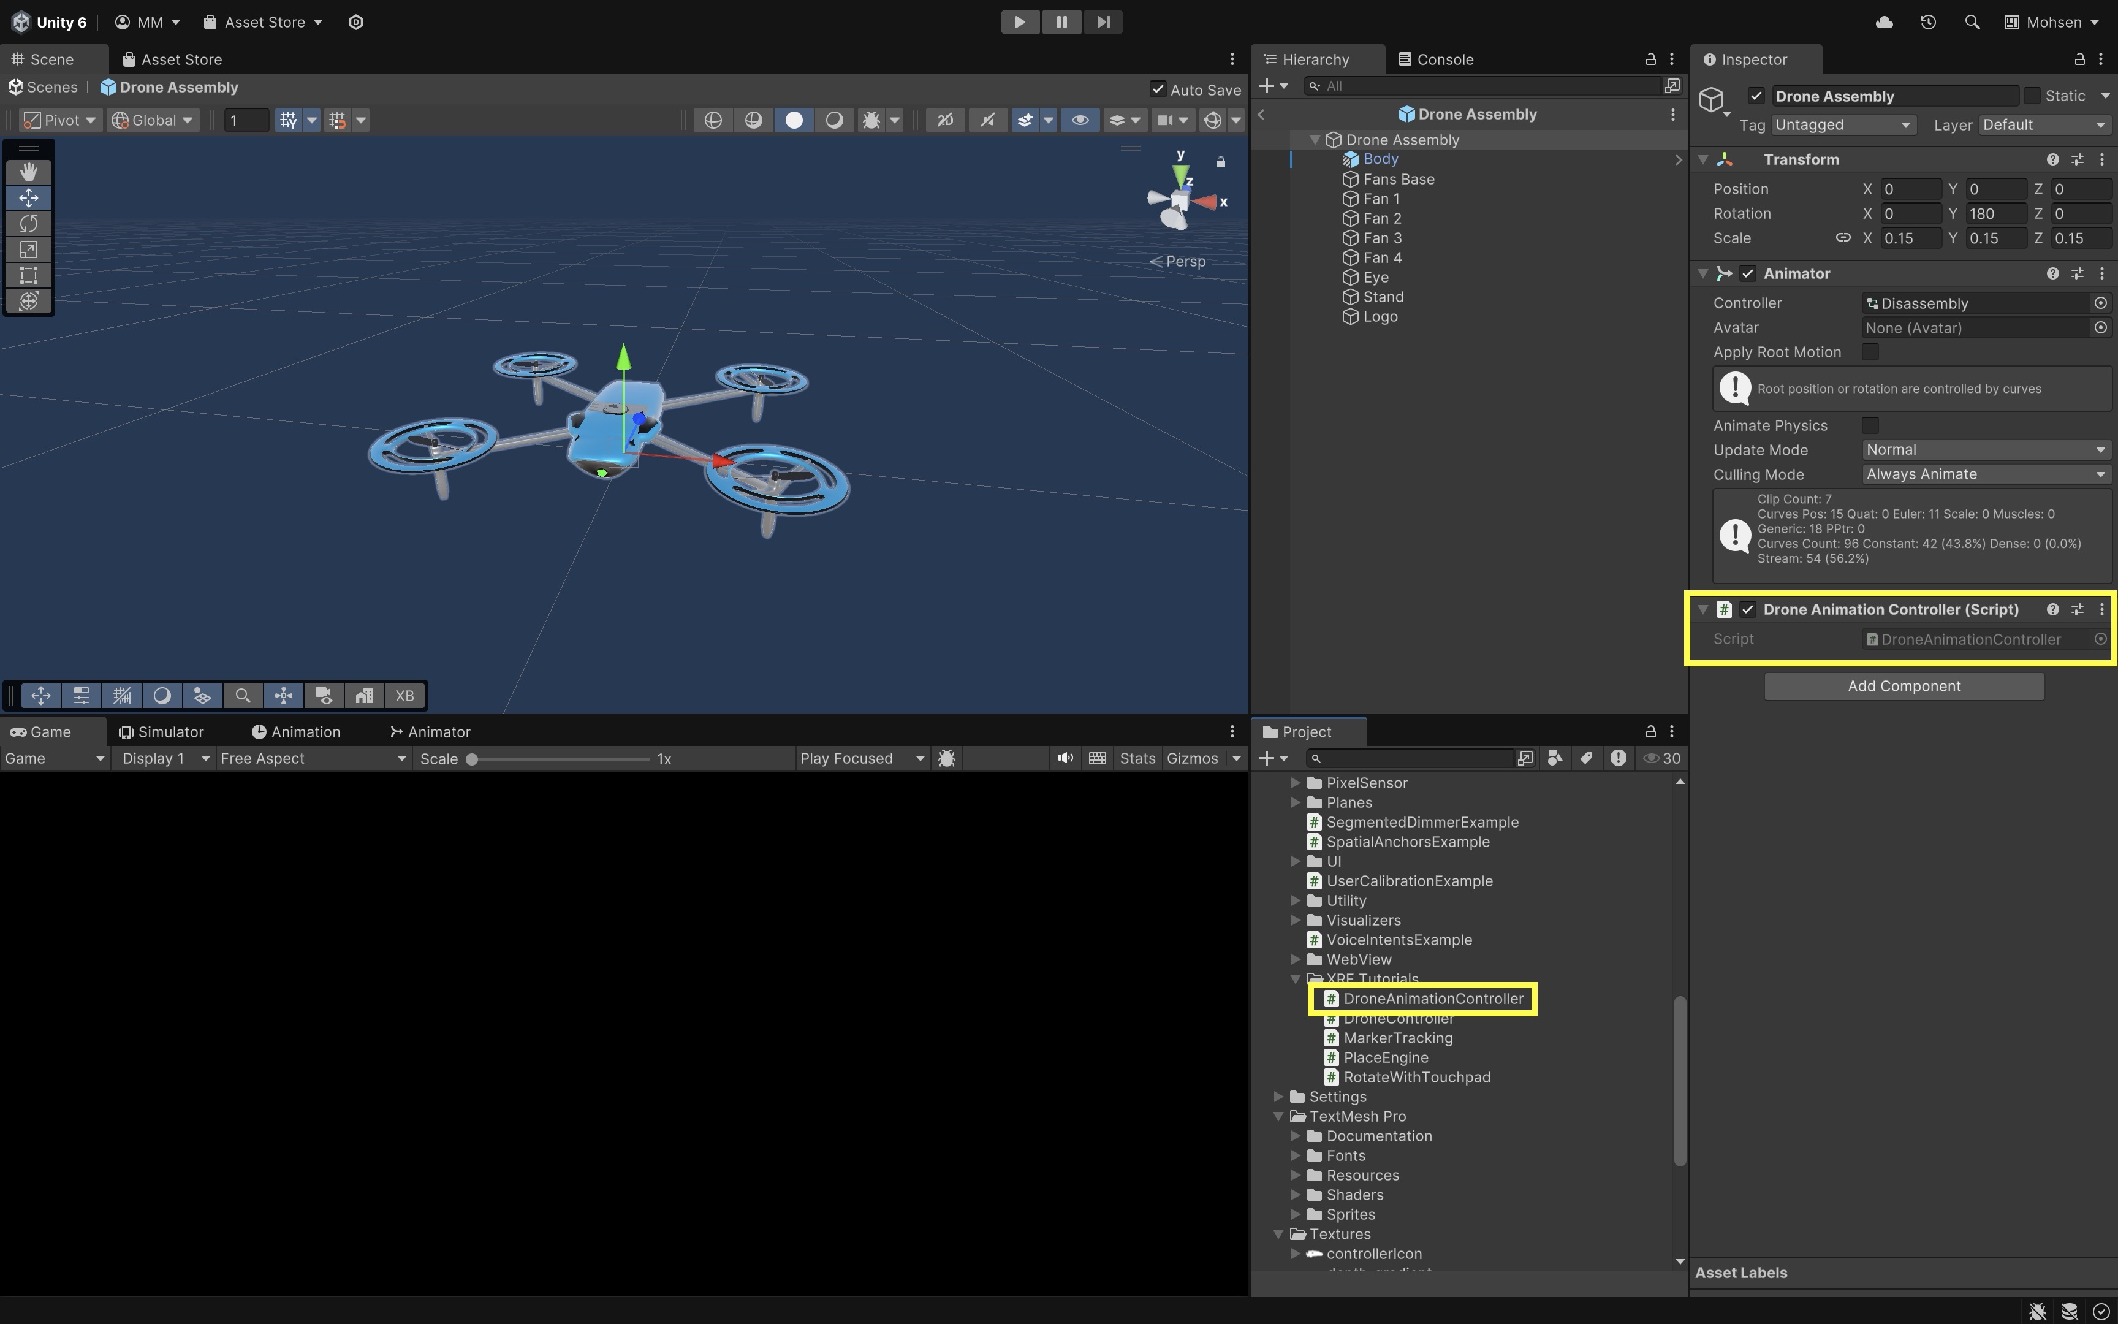2118x1324 pixels.
Task: Click the search magnifier in top bar
Action: click(1972, 22)
